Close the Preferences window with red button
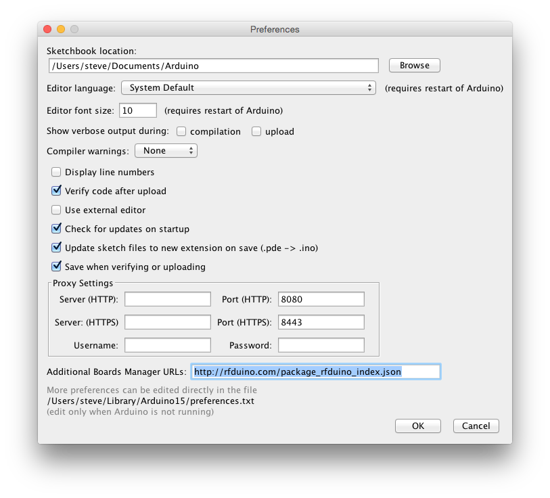 [47, 29]
